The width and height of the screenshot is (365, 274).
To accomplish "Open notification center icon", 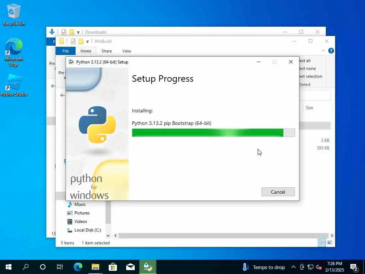I will [x=354, y=267].
